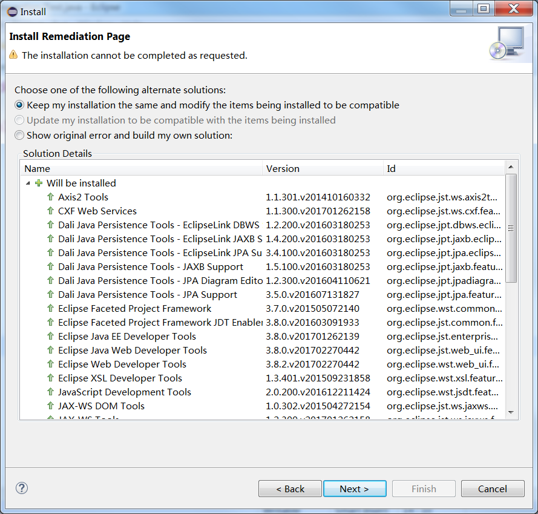
Task: Select the JavaScript Development Tools row
Action: (x=263, y=392)
